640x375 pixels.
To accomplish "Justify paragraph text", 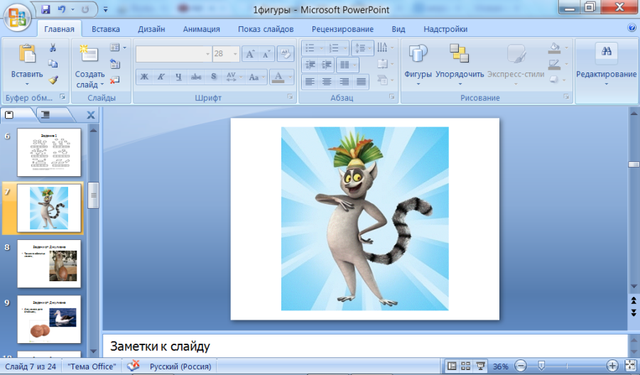I will [x=362, y=82].
